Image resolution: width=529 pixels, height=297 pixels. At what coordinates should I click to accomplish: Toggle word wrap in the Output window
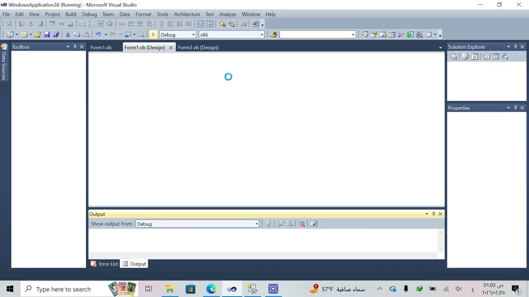click(x=314, y=224)
